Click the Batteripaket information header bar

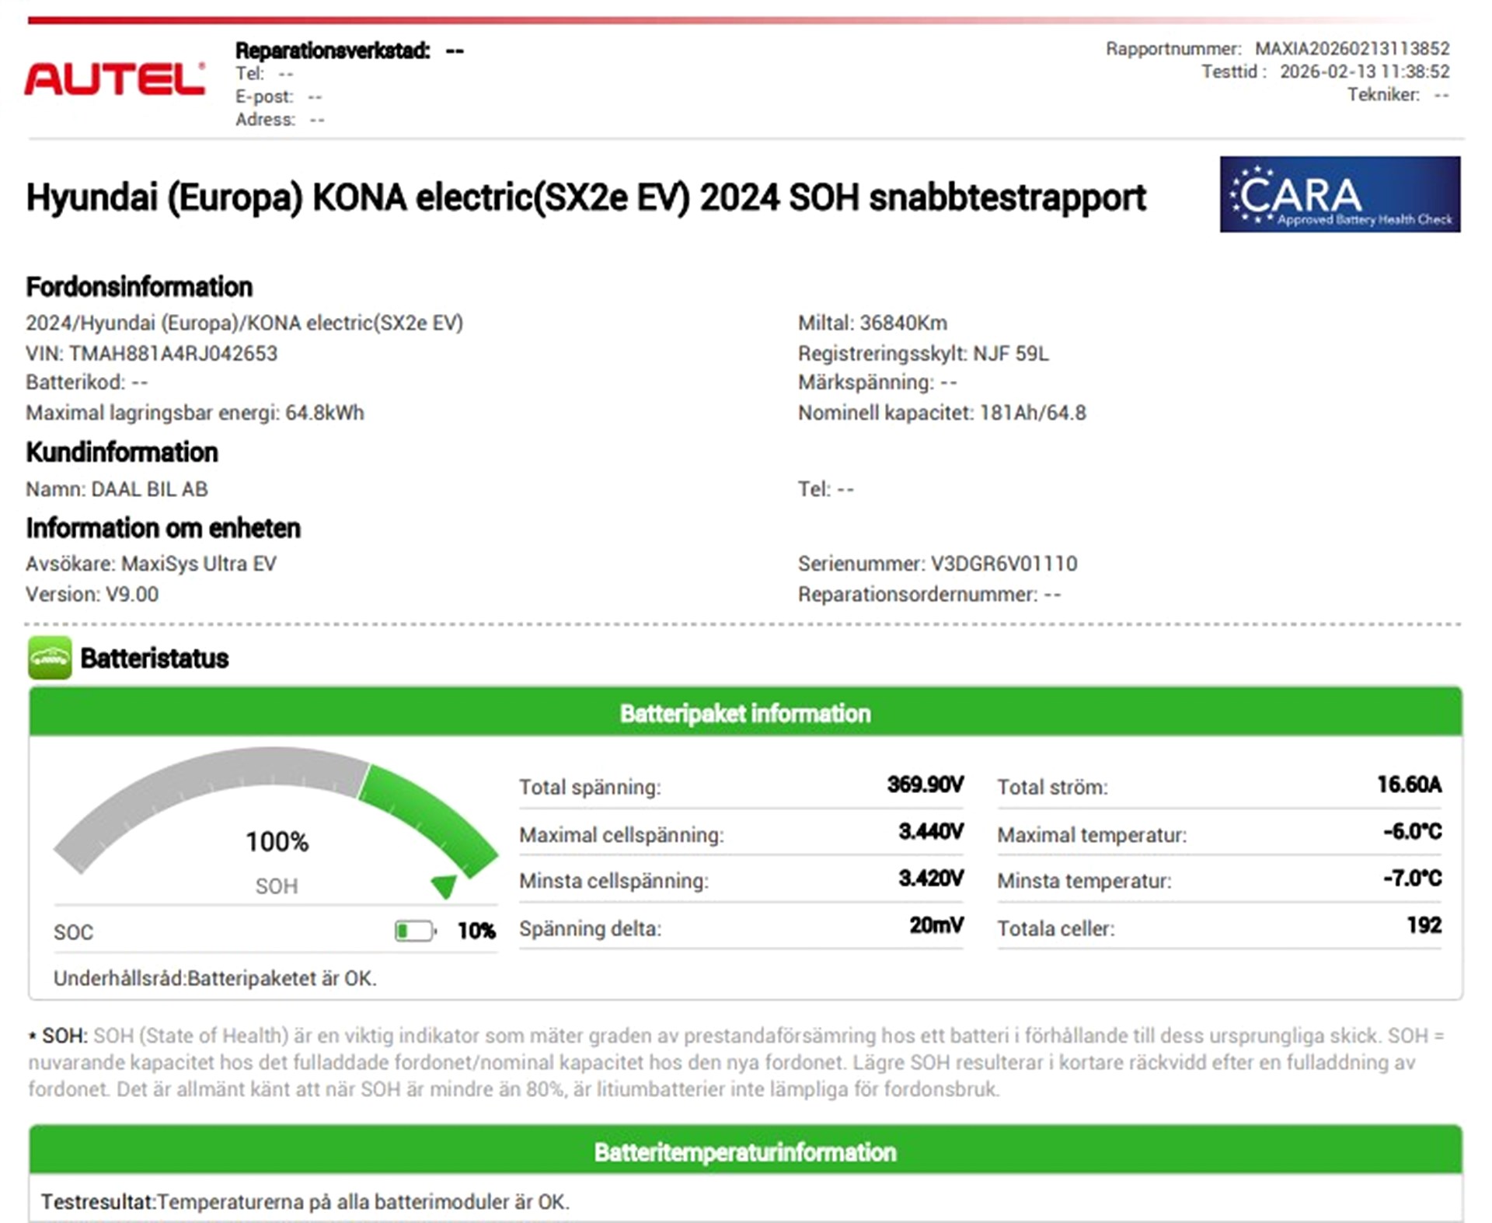pyautogui.click(x=744, y=713)
